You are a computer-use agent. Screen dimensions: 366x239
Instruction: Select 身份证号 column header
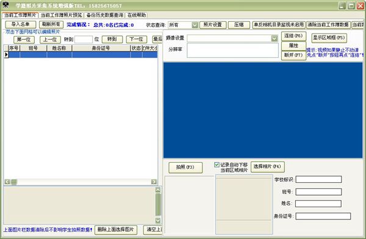[101, 48]
